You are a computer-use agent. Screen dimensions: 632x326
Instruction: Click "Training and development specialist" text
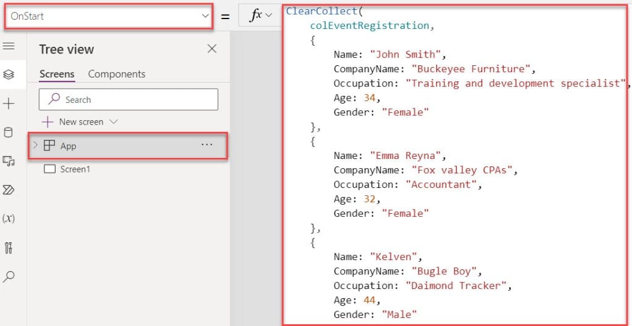pos(515,83)
